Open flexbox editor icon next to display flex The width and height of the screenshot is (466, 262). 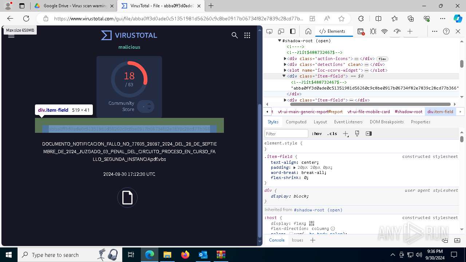(312, 223)
